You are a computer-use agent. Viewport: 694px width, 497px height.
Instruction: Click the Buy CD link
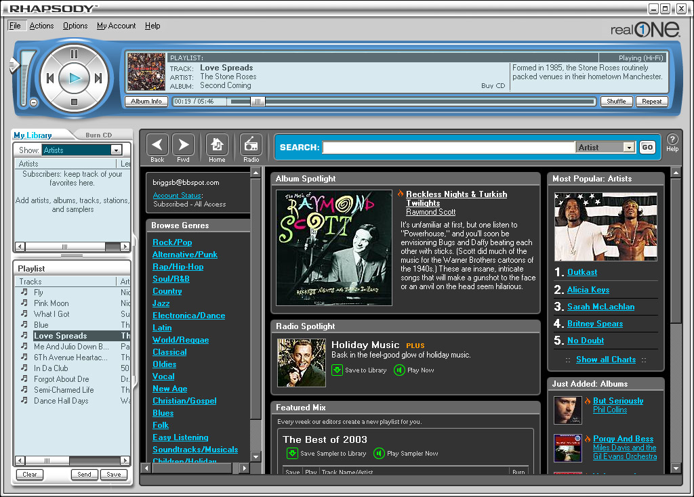tap(493, 86)
